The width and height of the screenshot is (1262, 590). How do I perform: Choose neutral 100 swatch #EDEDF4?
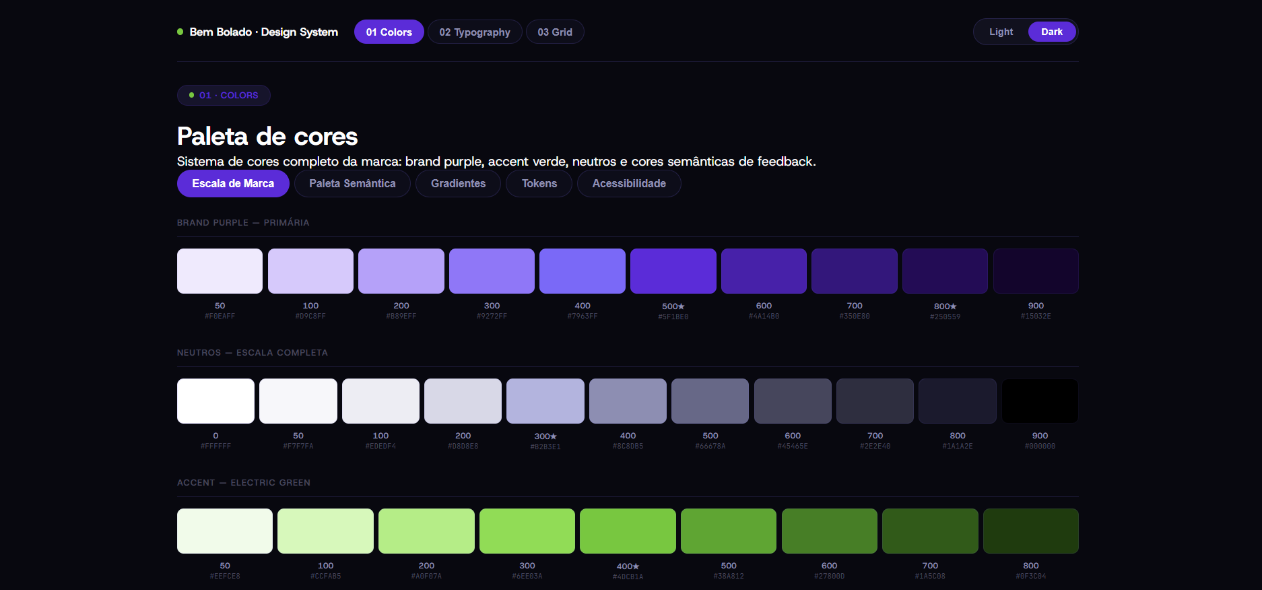pyautogui.click(x=380, y=401)
